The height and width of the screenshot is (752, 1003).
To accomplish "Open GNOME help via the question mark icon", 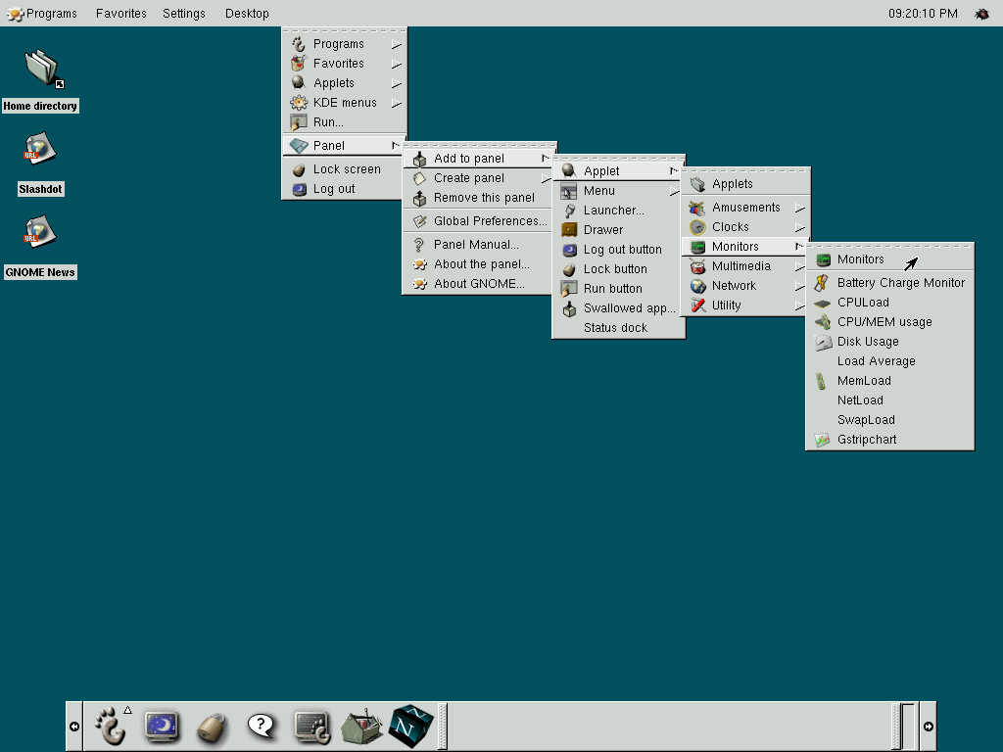I will click(262, 726).
